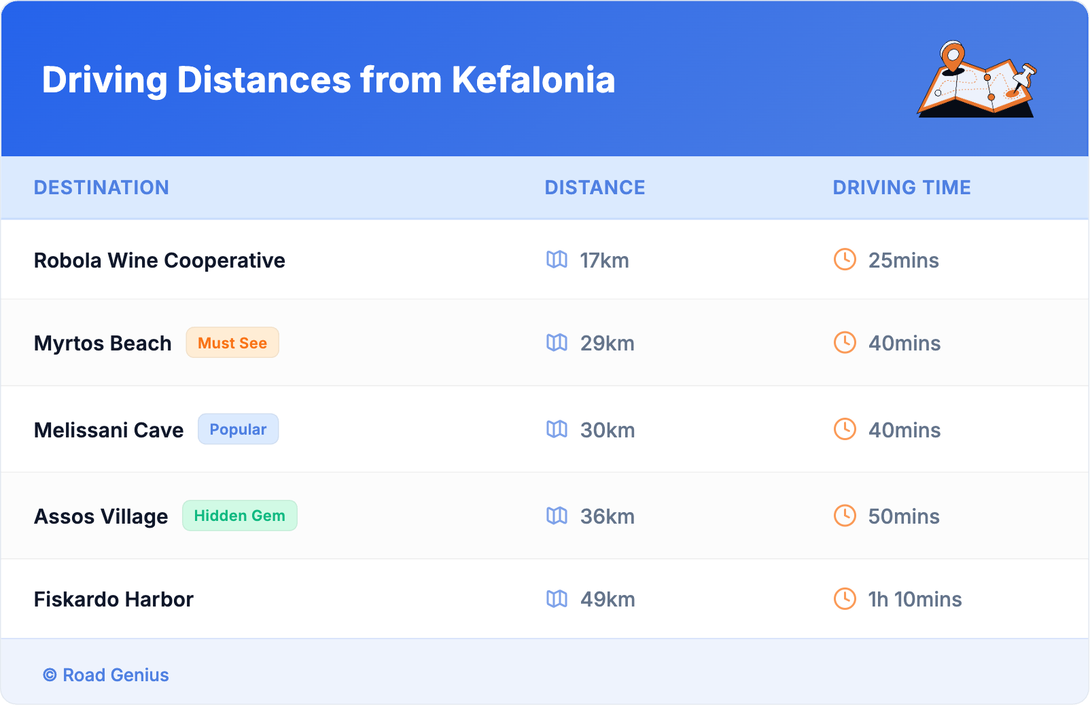
Task: Click clock icon beside 25mins
Action: coord(845,259)
